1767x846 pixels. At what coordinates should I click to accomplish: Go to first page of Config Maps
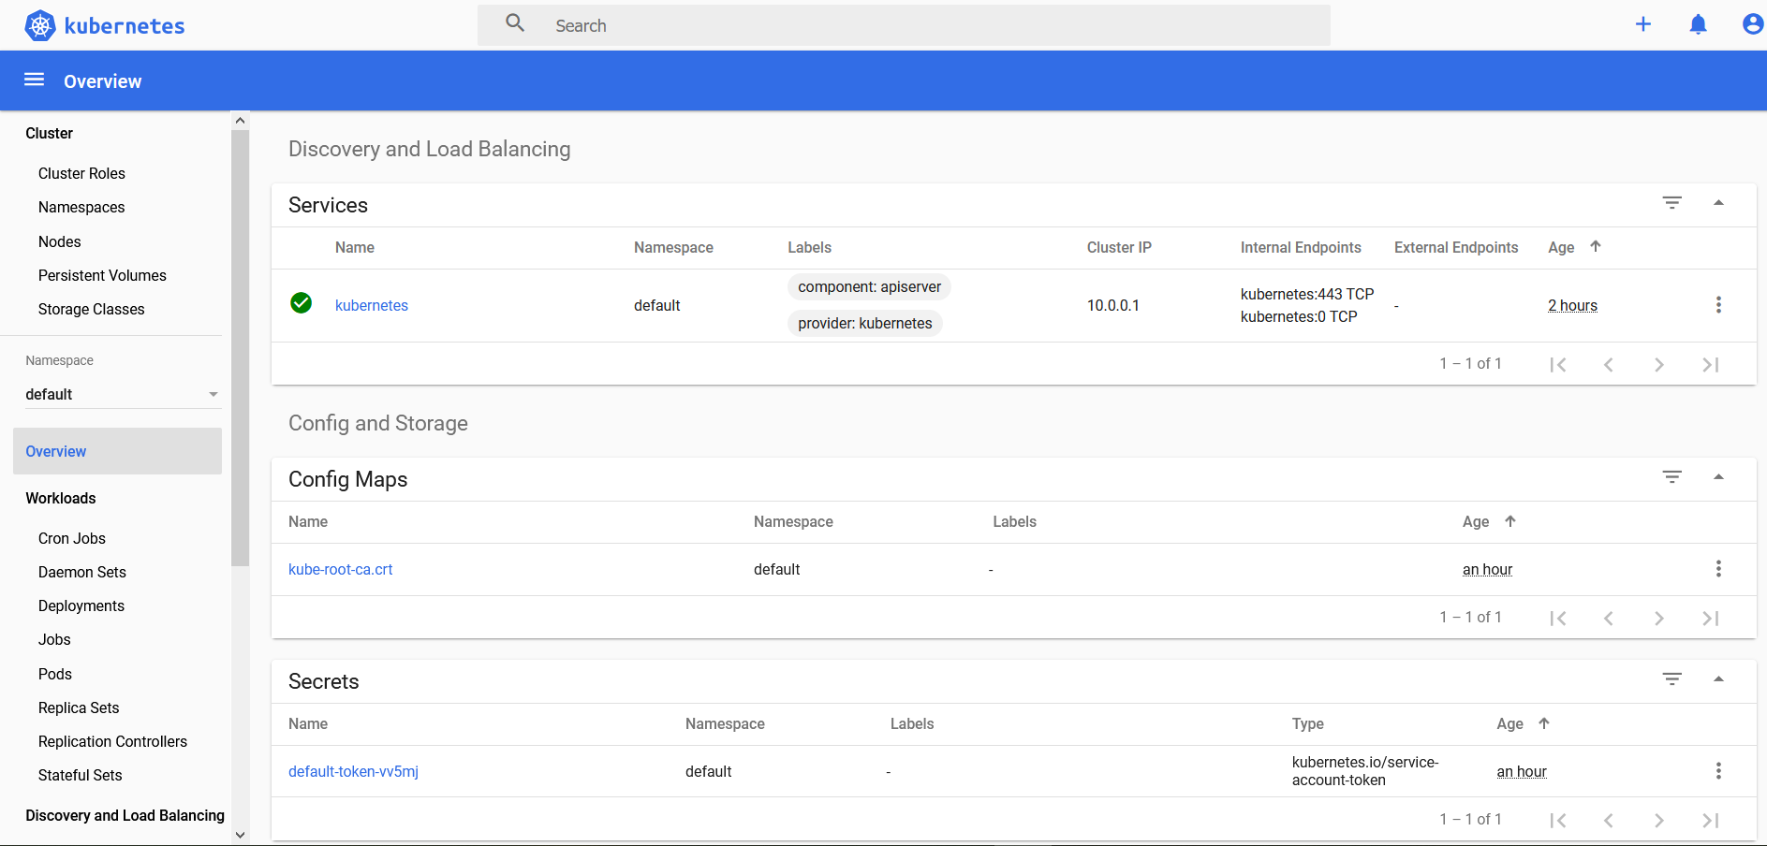1558,619
